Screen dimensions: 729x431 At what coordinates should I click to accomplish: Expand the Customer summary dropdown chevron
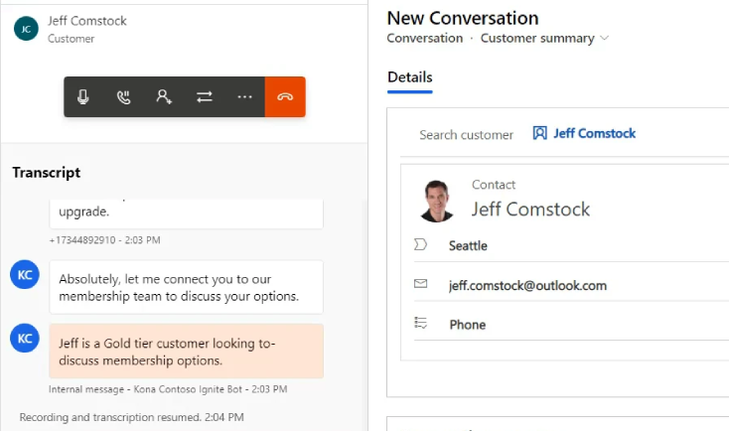pyautogui.click(x=605, y=38)
